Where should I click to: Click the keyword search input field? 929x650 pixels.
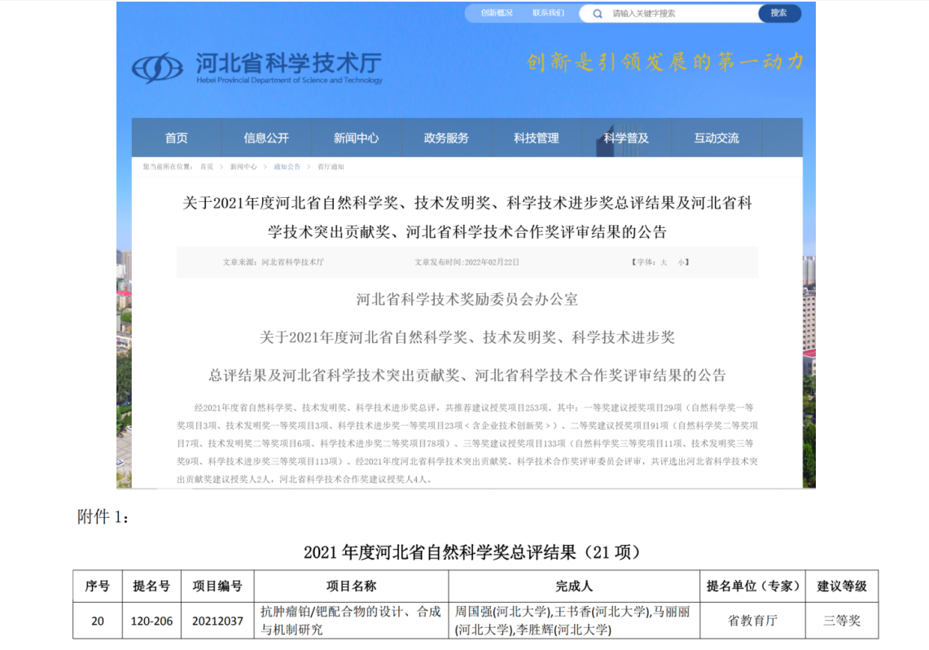[x=680, y=14]
